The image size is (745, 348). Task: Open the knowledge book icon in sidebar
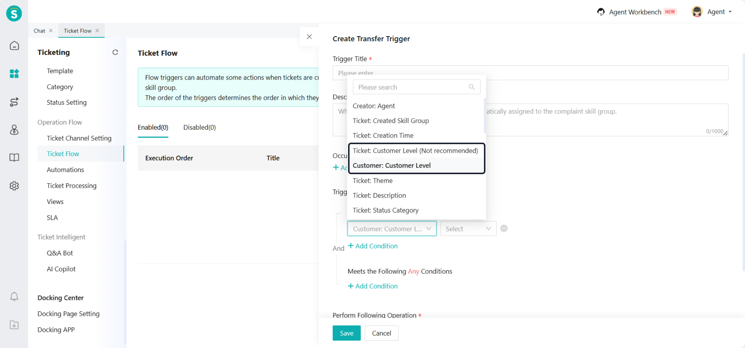point(14,157)
